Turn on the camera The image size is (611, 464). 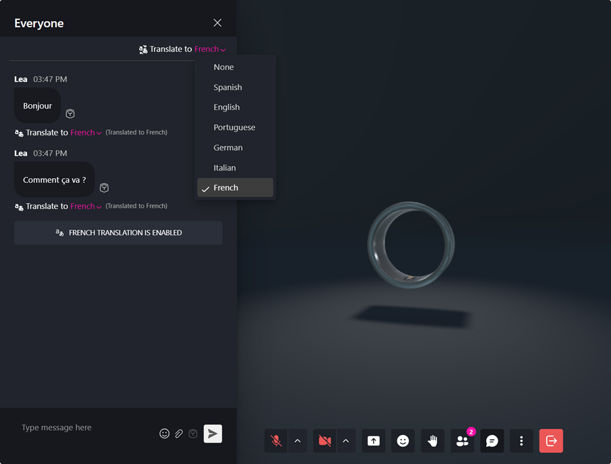[325, 441]
